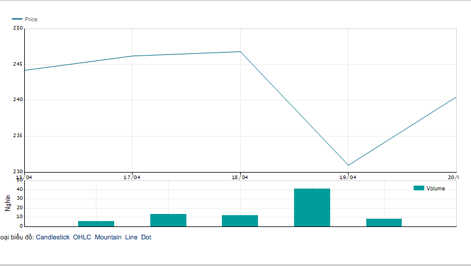This screenshot has height=266, width=471.
Task: Click the price line peak at 18/04
Action: tap(240, 52)
